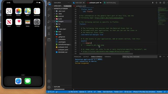168x94 pixels.
Task: Open the Maps app in simulator
Action: (x=28, y=11)
